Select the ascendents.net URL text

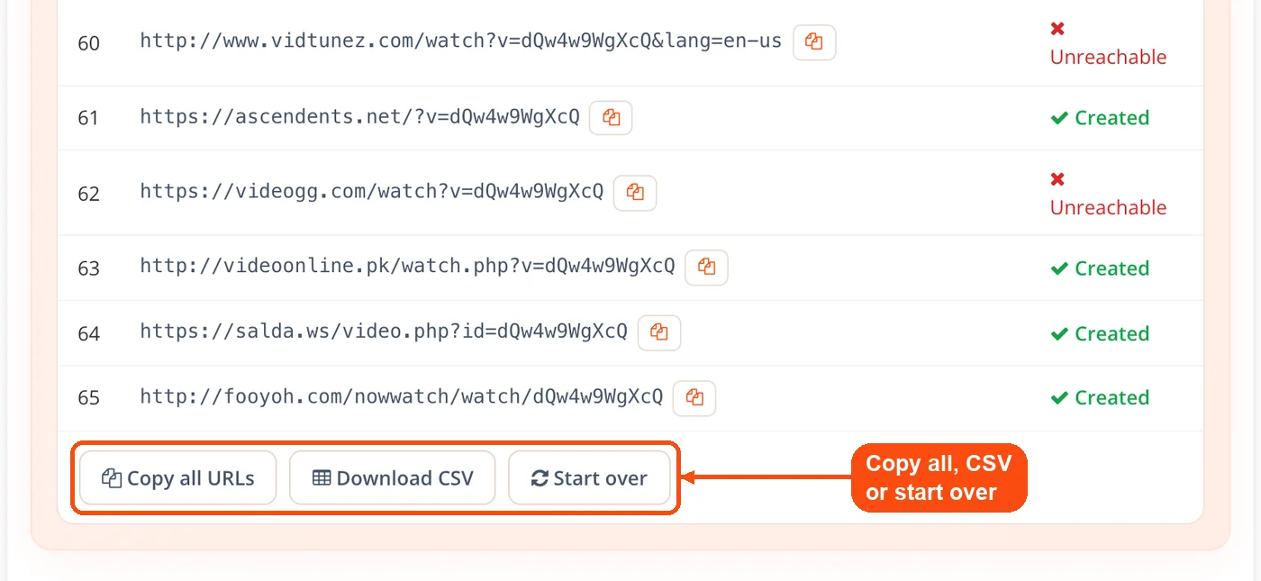coord(359,117)
